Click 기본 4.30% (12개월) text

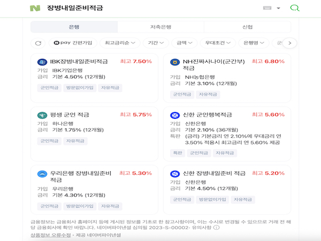pyautogui.click(x=79, y=195)
